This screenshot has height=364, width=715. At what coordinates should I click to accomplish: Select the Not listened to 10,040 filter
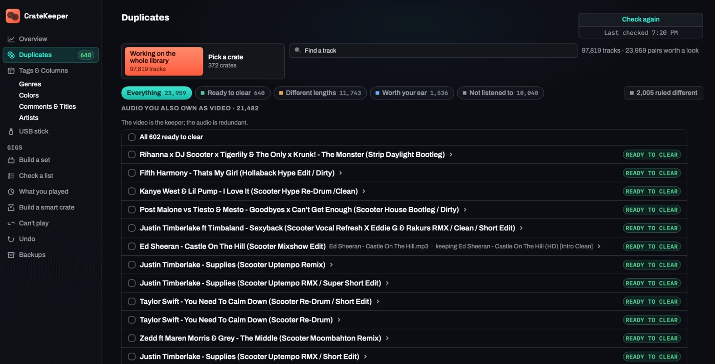(x=500, y=93)
